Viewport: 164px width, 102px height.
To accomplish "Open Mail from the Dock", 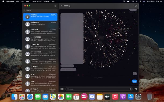I will (45, 97).
